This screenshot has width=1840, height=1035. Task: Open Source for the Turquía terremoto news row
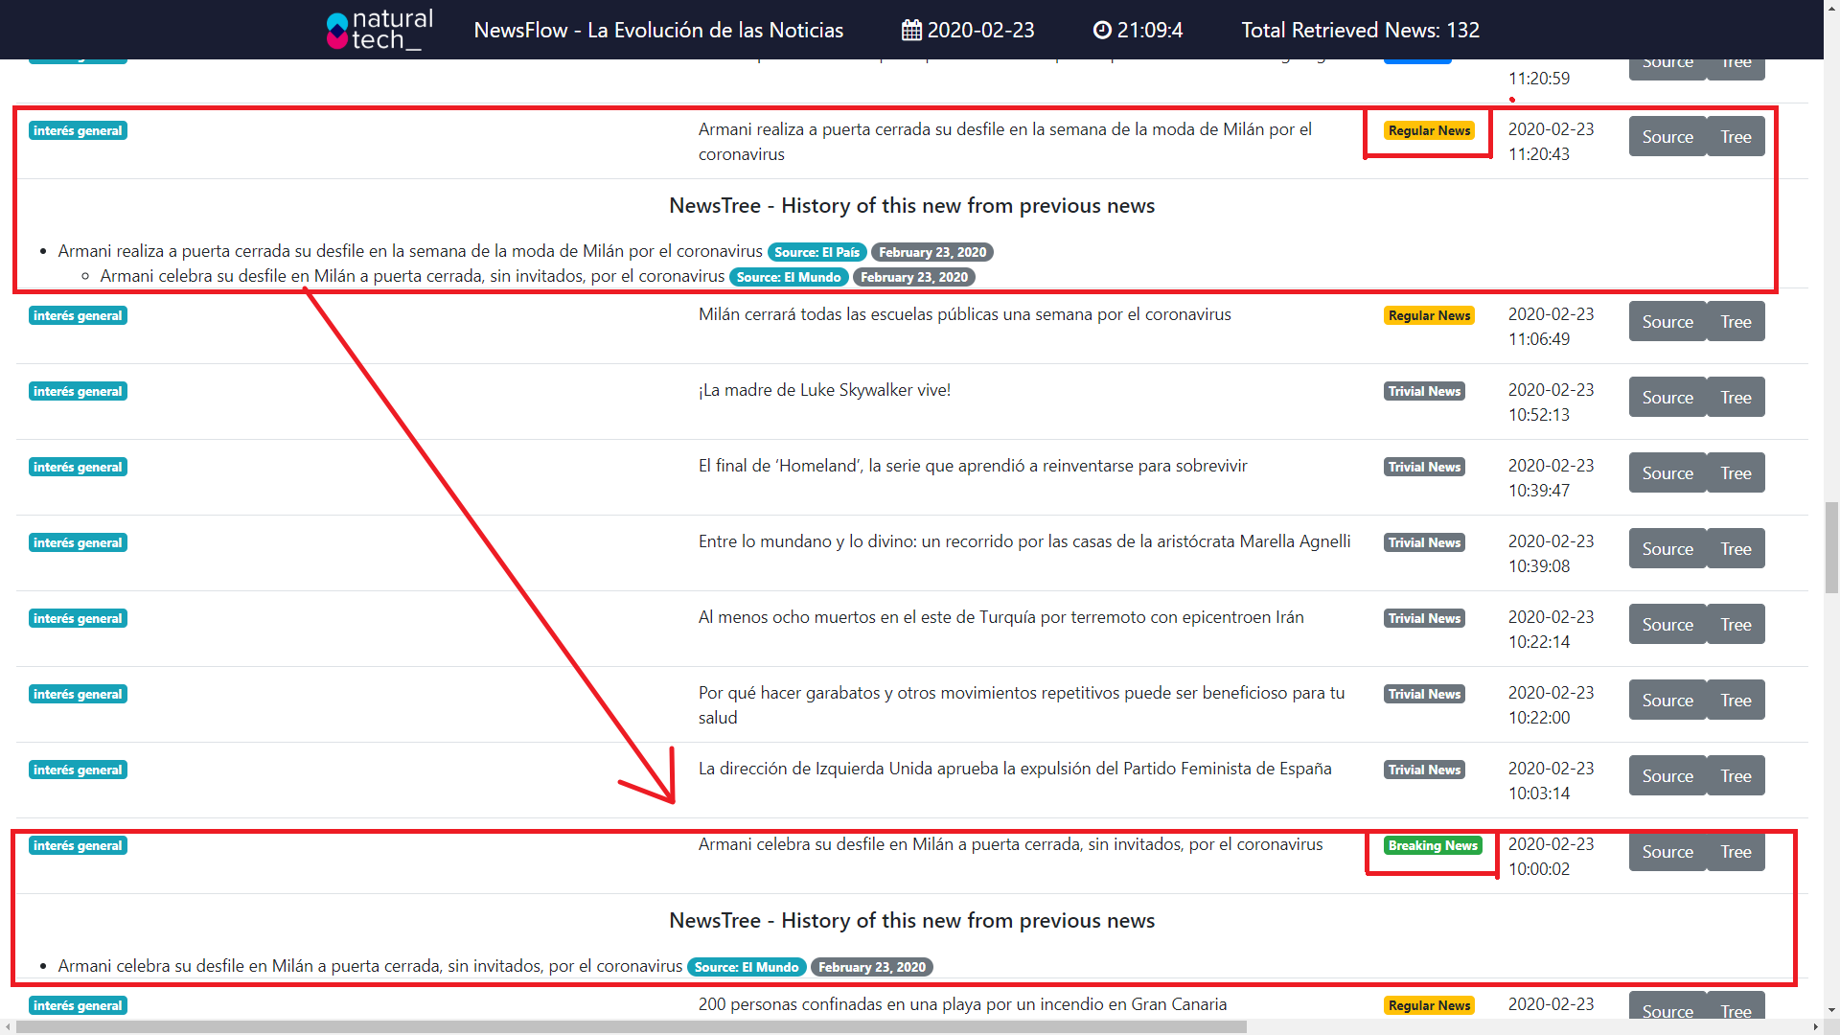pos(1667,625)
